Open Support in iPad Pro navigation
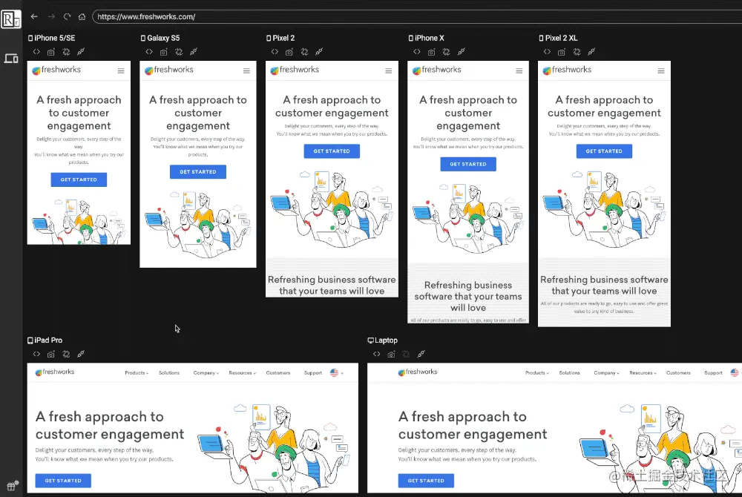 (x=313, y=373)
